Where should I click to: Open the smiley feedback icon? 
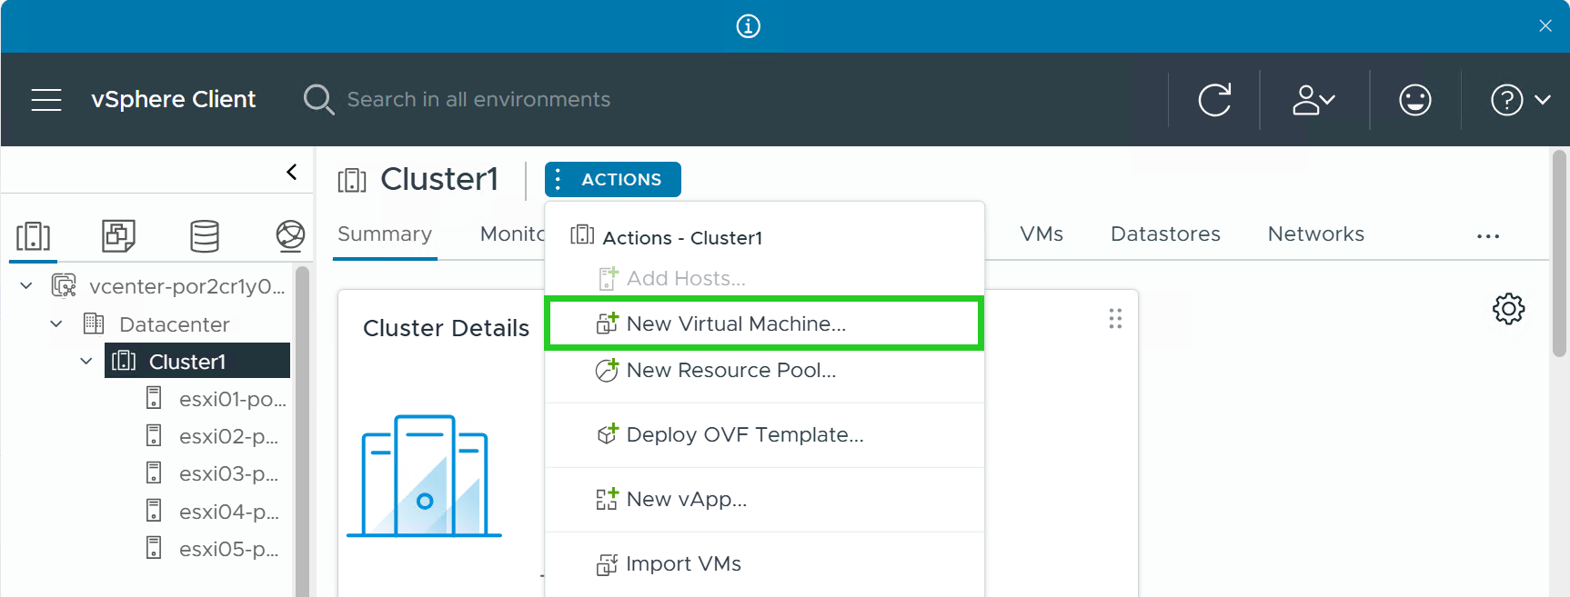1414,100
